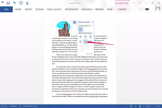Select Fix position on page radio option
Screen dimensions: 162x108
pyautogui.click(x=85, y=50)
